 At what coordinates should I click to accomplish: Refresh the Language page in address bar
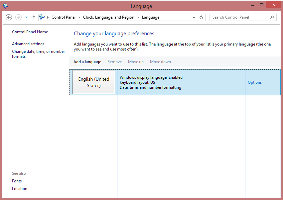(202, 17)
